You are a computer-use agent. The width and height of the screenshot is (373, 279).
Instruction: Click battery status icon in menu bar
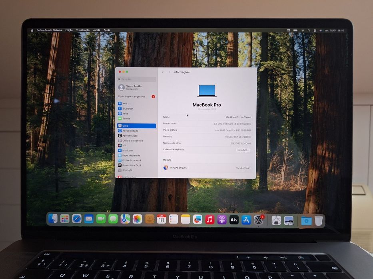(x=295, y=31)
